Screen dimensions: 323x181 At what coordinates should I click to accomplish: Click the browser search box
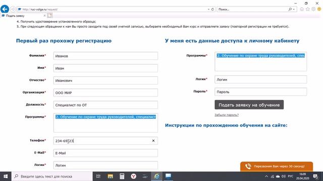click(x=252, y=9)
